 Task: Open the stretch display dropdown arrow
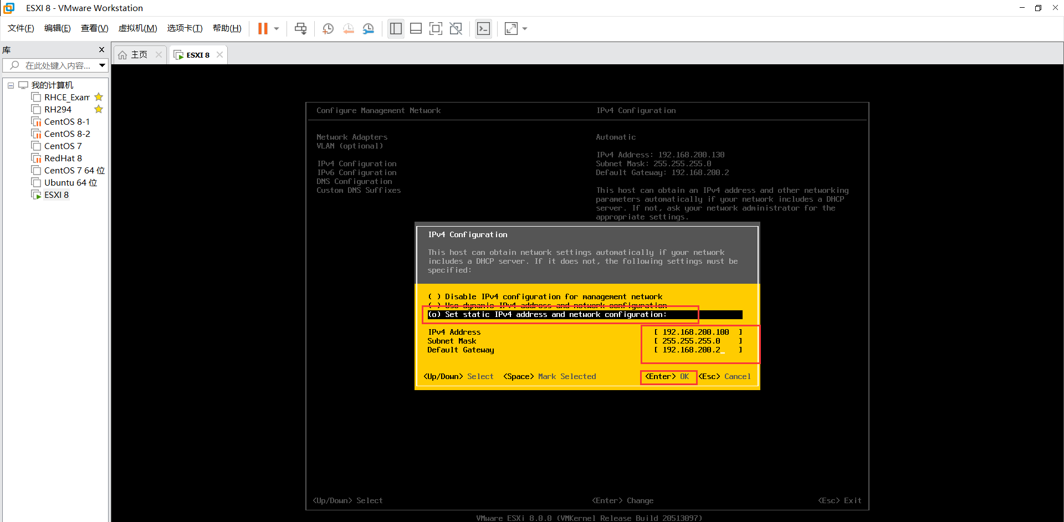(525, 29)
